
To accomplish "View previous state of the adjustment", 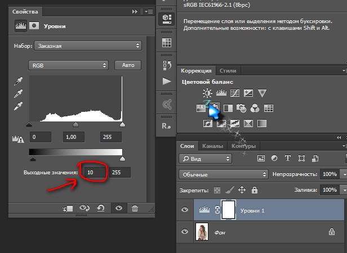I will tap(84, 208).
